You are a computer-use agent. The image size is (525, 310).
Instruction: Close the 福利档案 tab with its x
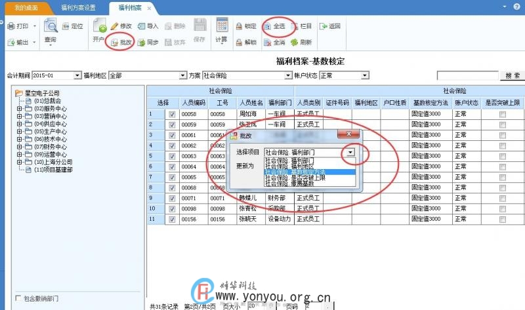coord(150,9)
